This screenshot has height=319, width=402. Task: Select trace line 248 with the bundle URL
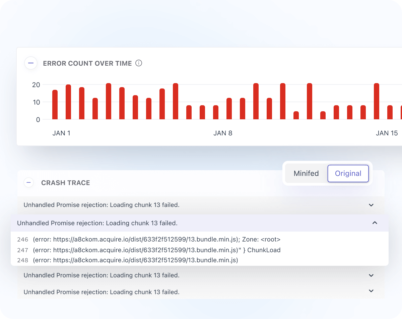127,260
